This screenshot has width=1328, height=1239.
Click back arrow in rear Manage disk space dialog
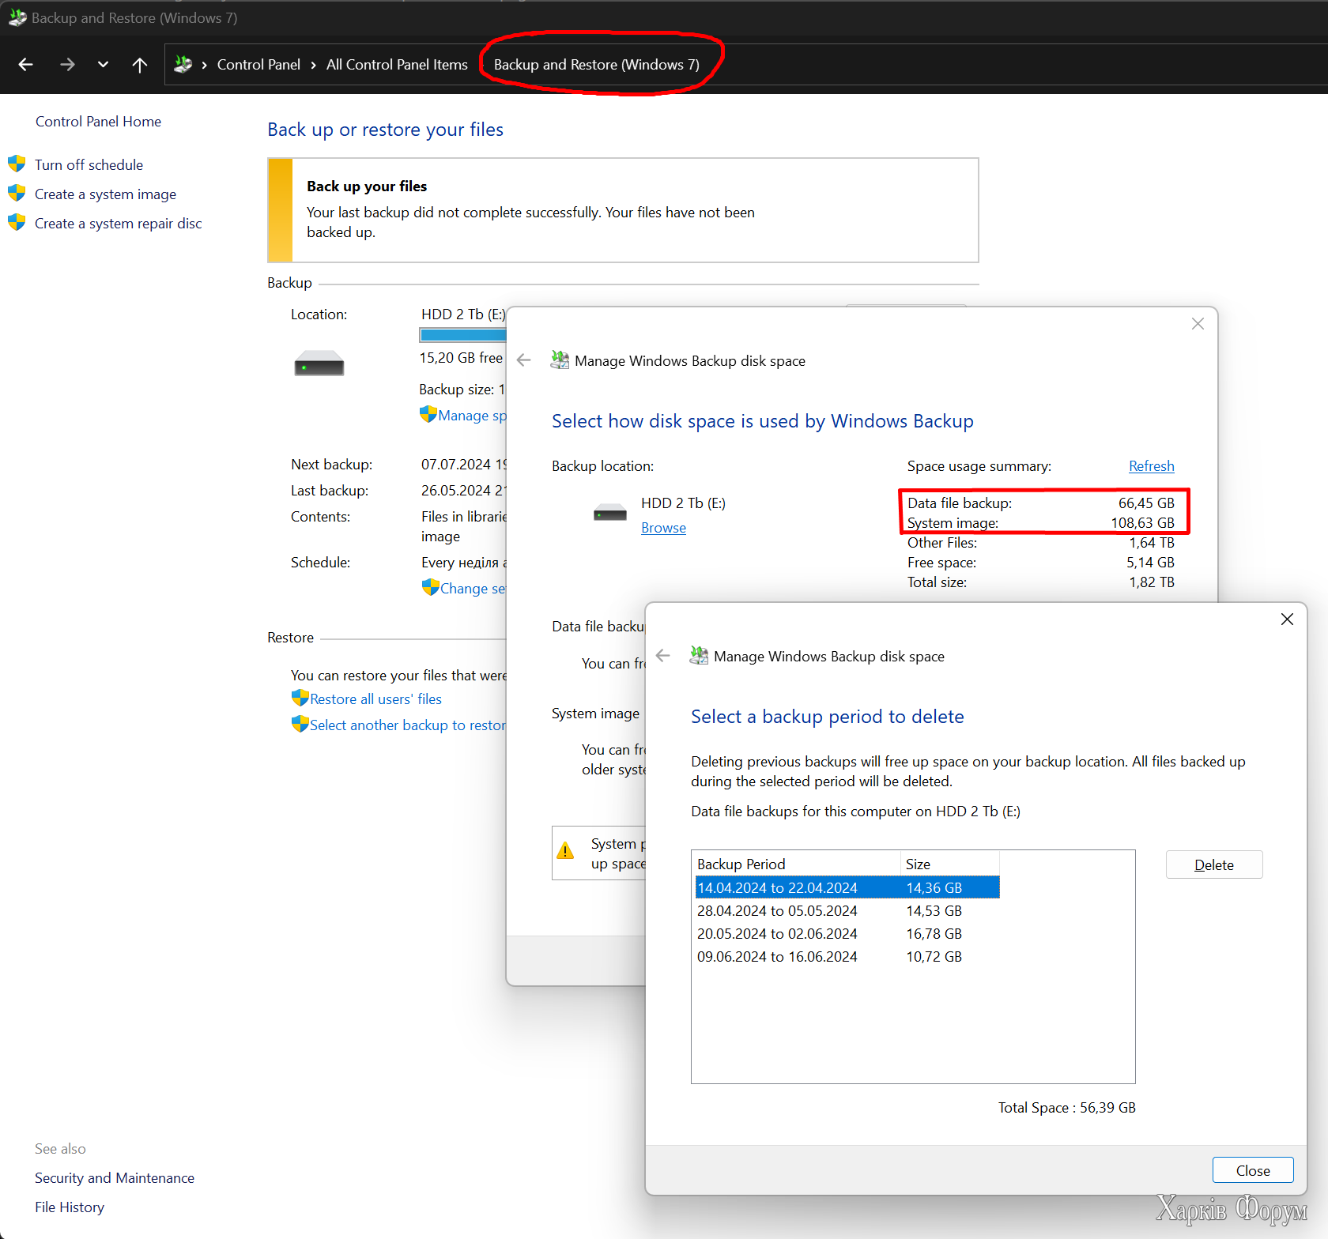click(x=524, y=360)
